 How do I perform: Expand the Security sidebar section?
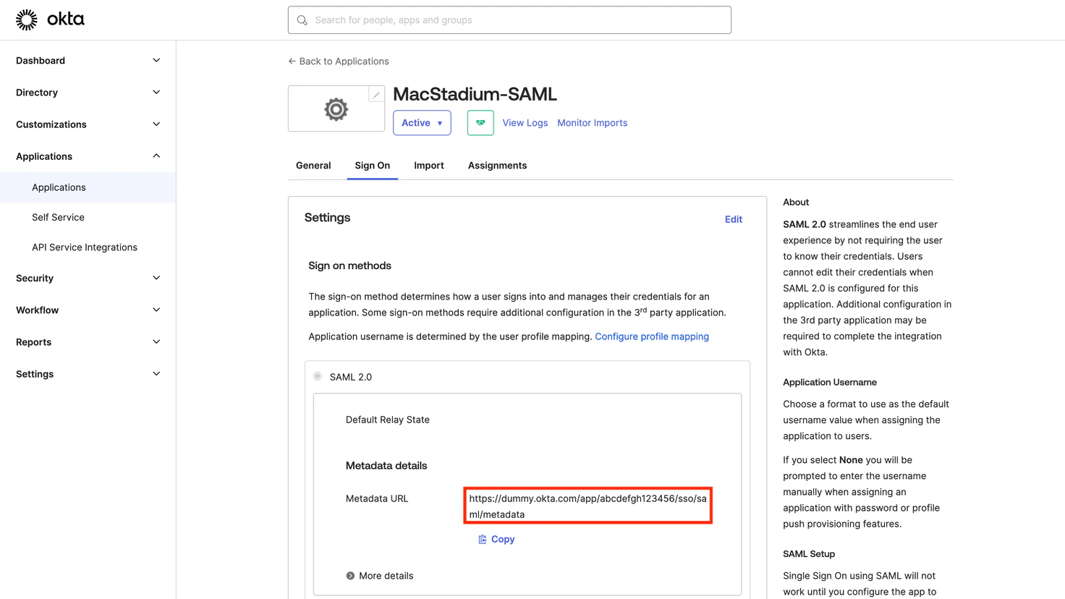click(88, 278)
